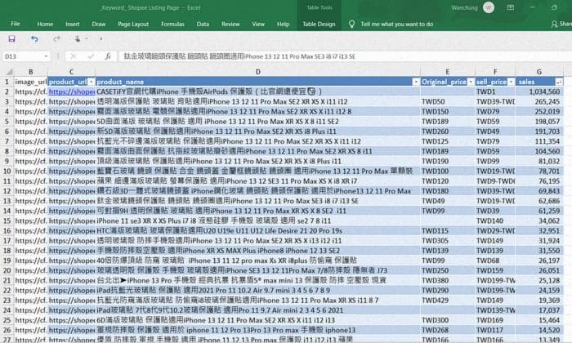Open sales column sort filter dropdown
The image size is (572, 343).
[558, 82]
